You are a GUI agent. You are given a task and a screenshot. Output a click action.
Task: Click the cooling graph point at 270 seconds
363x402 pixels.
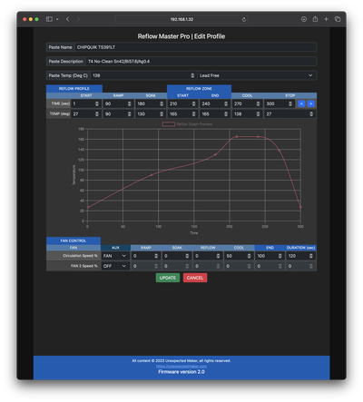point(280,151)
